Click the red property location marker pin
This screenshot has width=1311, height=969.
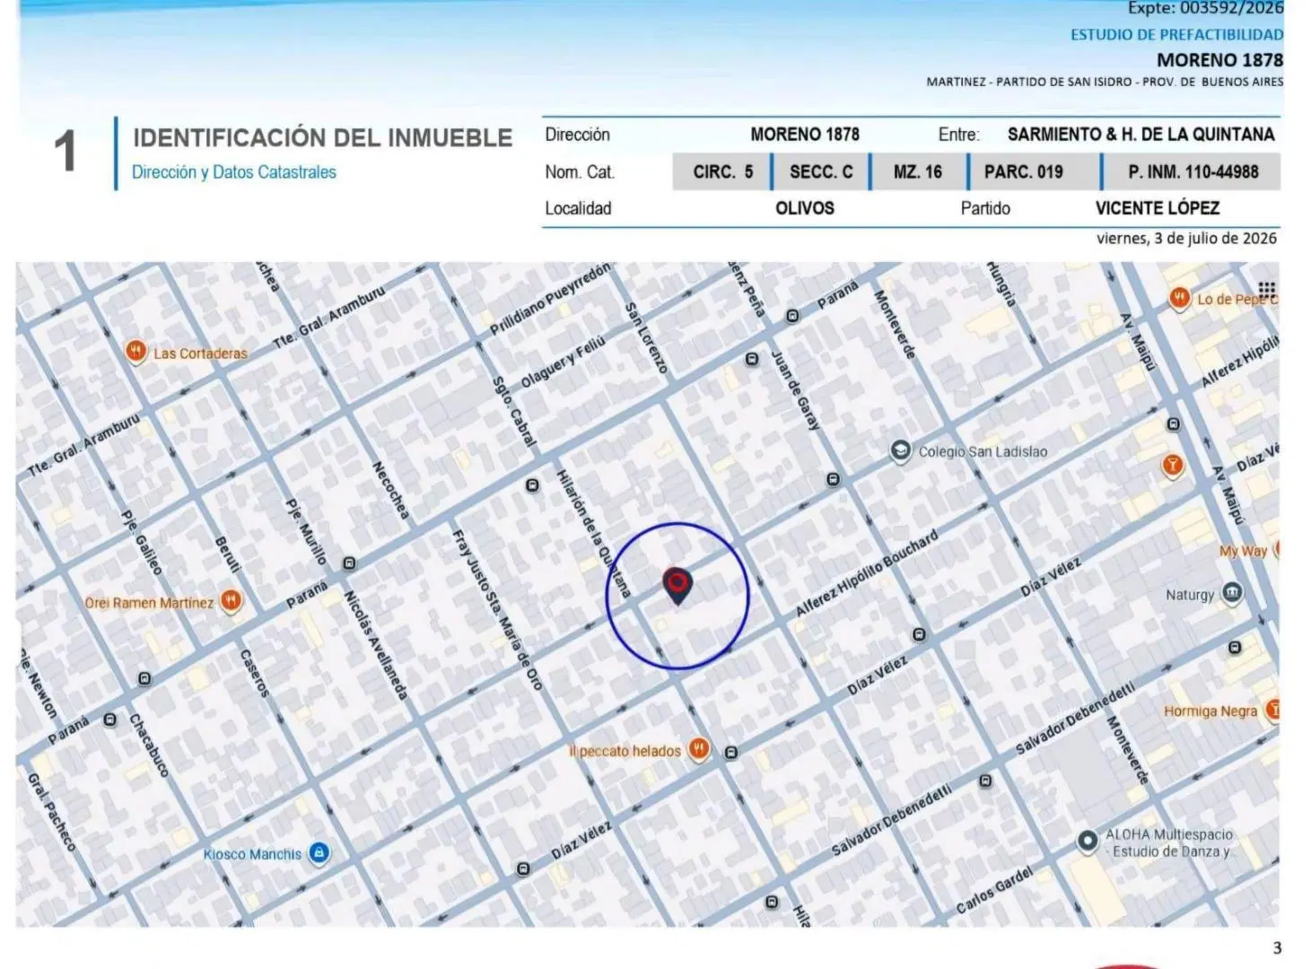tap(677, 586)
